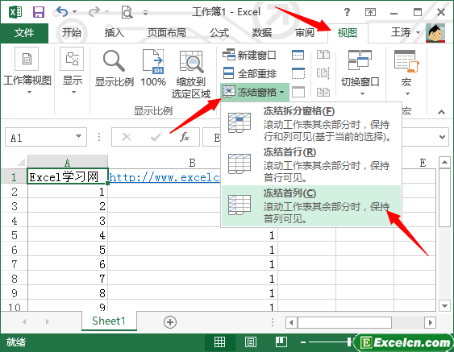Open the 工作簿视图 dropdown button
The height and width of the screenshot is (352, 454).
27,71
